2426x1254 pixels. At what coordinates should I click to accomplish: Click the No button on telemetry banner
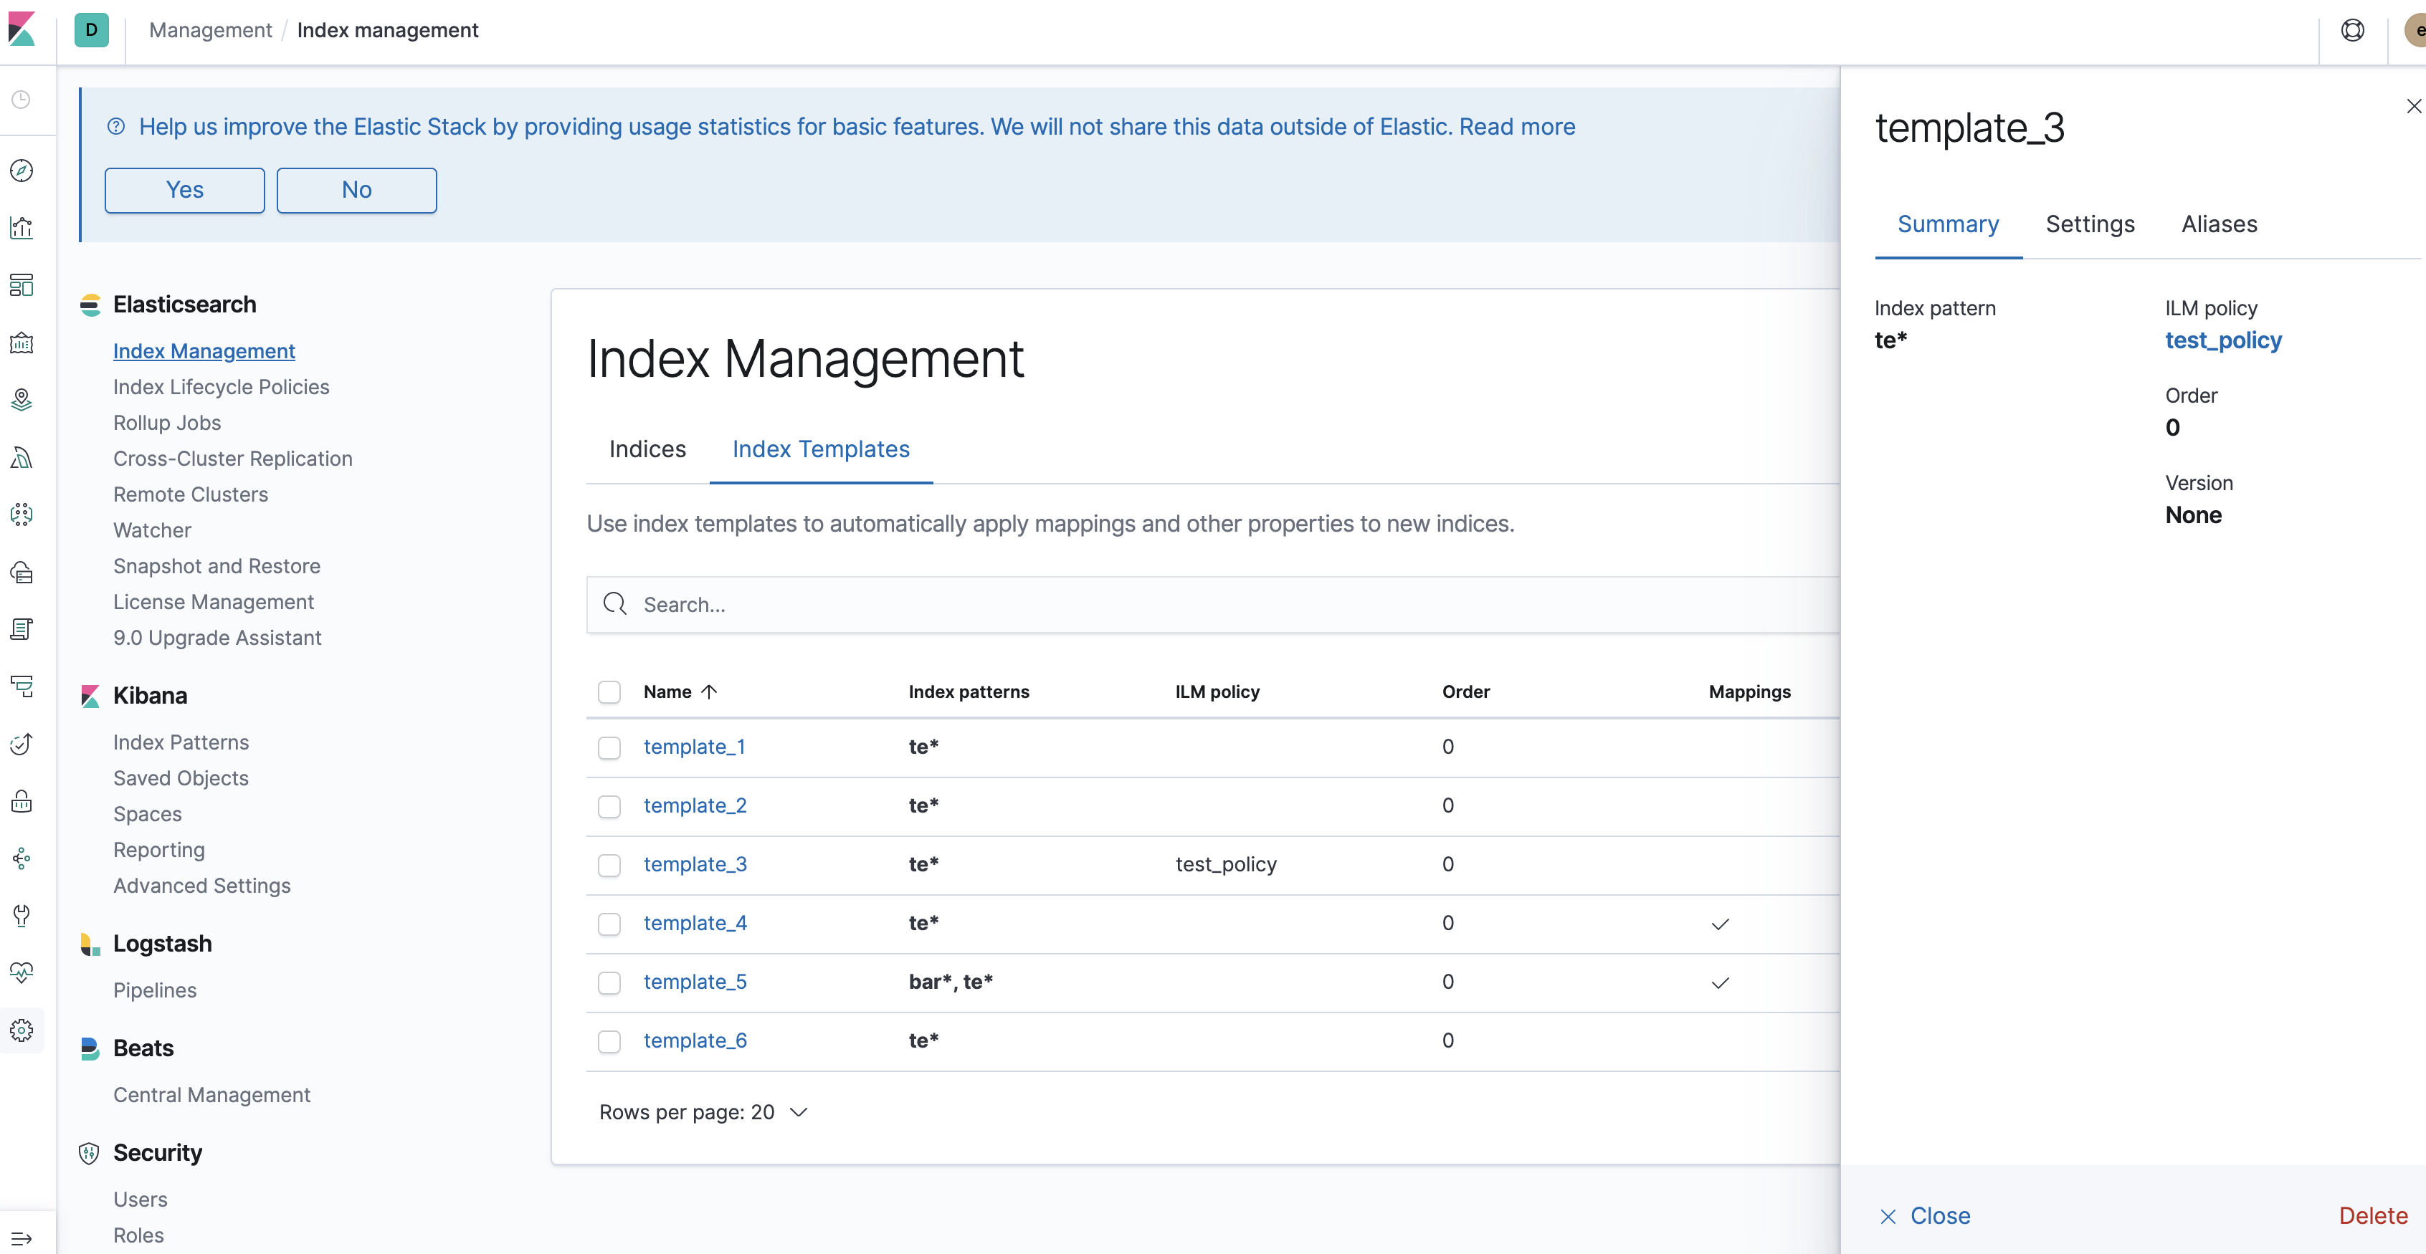(356, 190)
